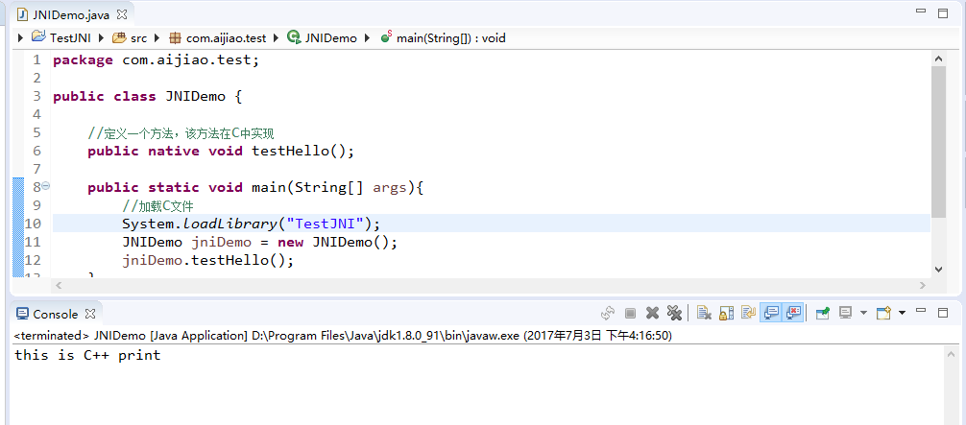Screen dimensions: 966x425
Task: Pin the Console view
Action: [x=823, y=313]
